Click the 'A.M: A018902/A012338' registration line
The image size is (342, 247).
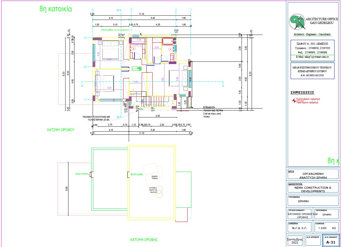point(312,75)
